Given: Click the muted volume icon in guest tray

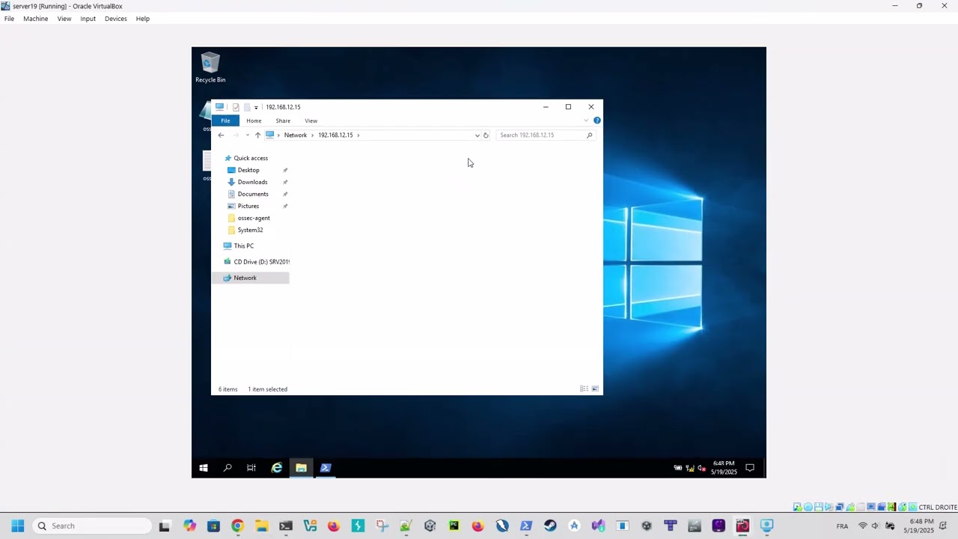Looking at the screenshot, I should click(701, 468).
